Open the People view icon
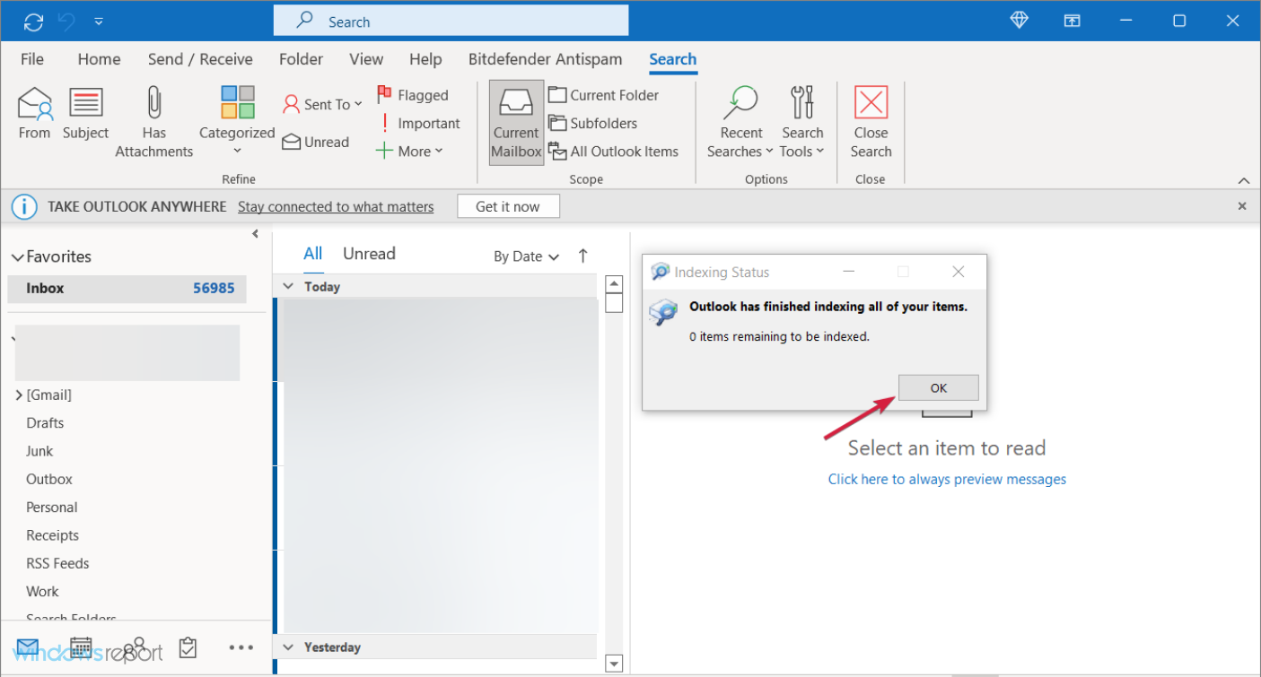1261x677 pixels. coord(134,647)
